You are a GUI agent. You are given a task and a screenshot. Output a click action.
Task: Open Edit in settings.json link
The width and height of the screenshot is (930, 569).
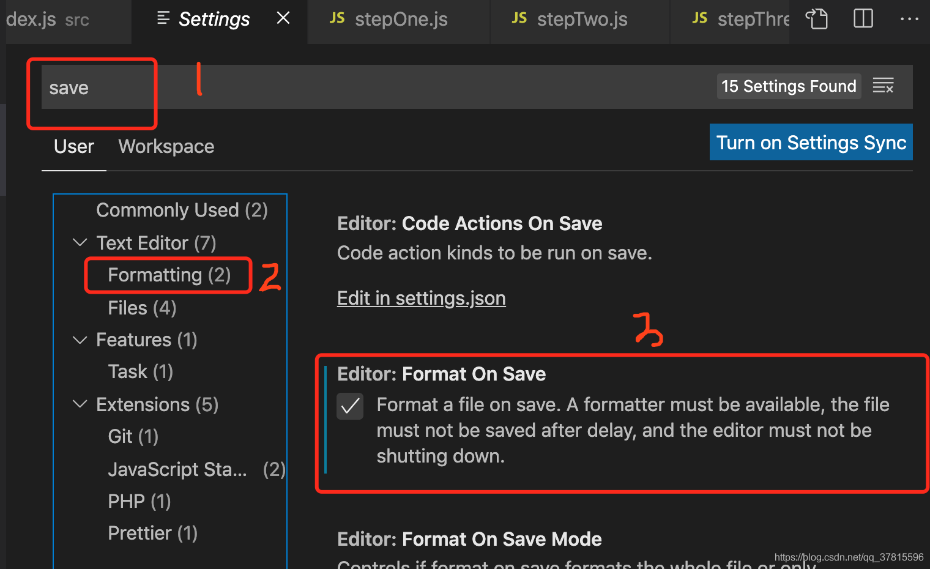click(x=422, y=298)
